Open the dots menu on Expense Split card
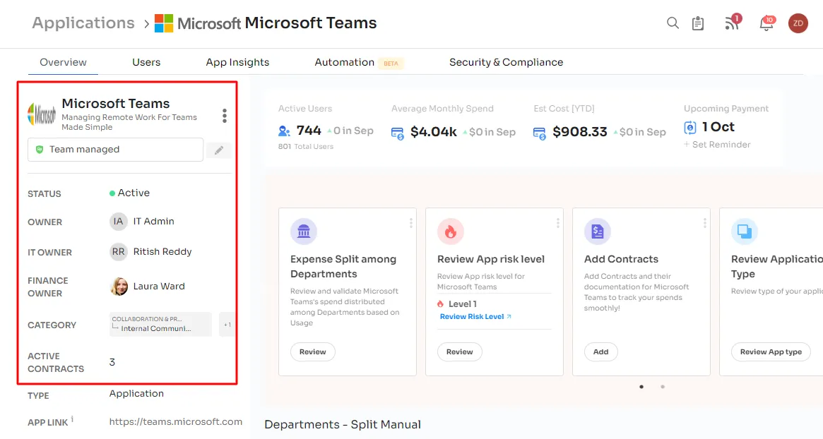Image resolution: width=823 pixels, height=439 pixels. tap(410, 224)
